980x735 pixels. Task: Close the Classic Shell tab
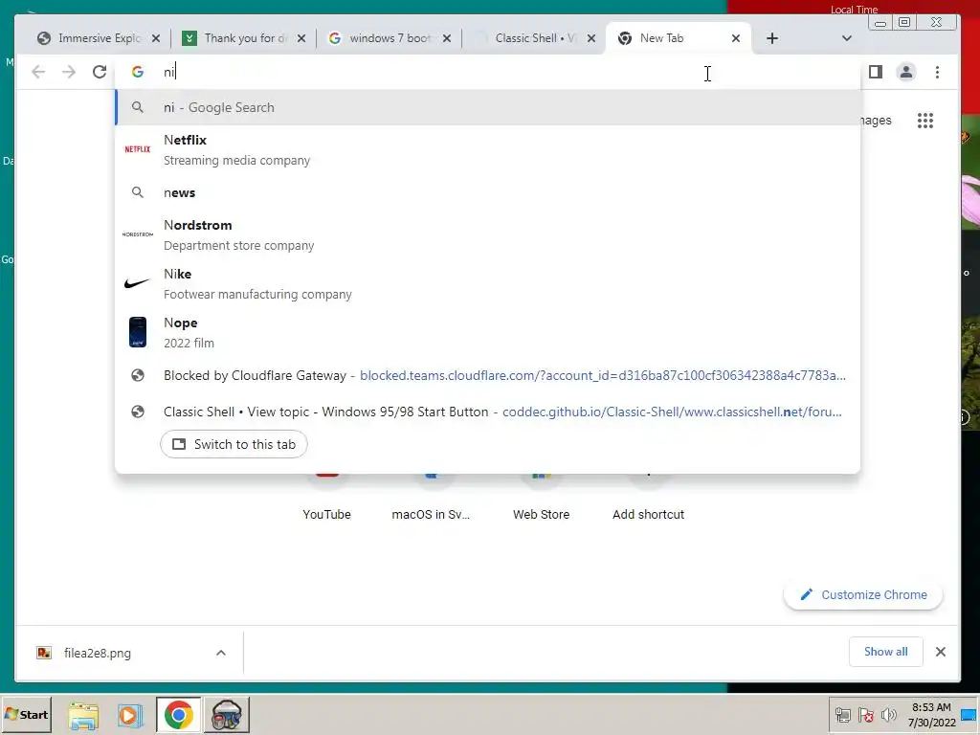click(x=591, y=38)
